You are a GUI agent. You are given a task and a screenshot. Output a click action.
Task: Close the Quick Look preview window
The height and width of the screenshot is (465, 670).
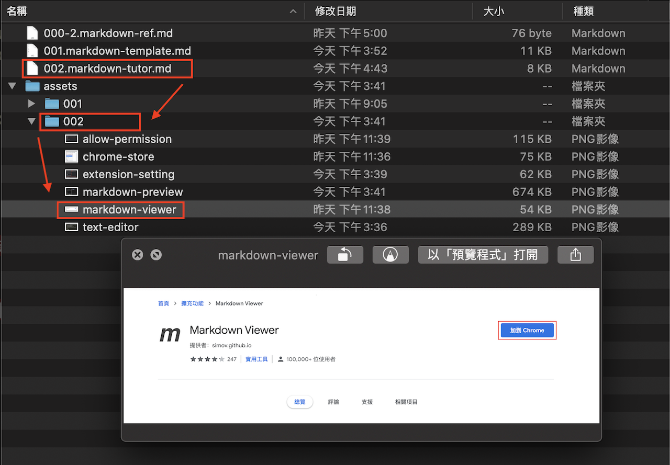point(137,255)
